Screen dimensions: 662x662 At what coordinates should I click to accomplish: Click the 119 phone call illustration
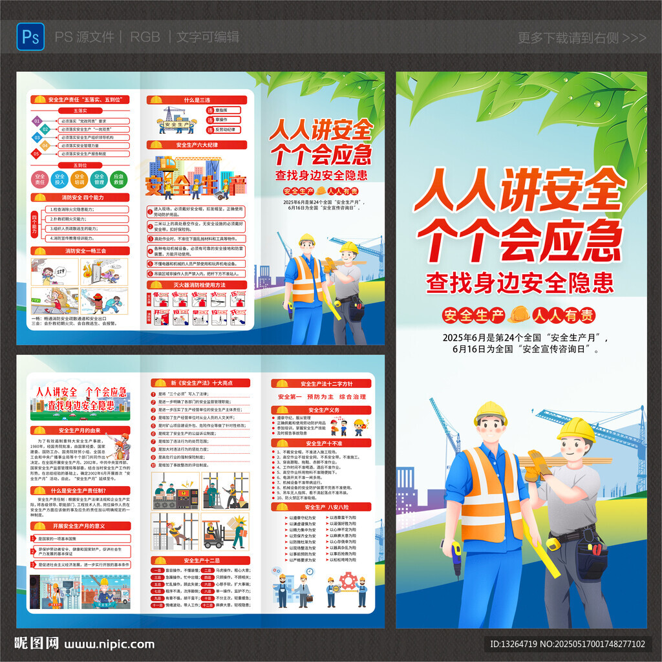click(54, 272)
